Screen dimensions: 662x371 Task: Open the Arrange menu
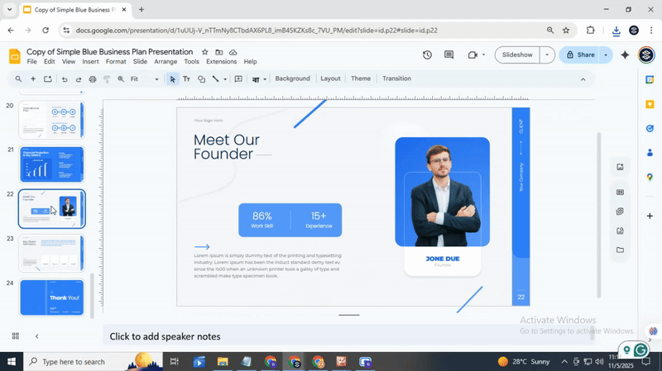165,62
